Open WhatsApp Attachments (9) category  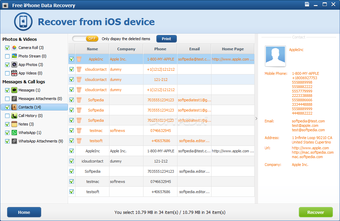41,141
